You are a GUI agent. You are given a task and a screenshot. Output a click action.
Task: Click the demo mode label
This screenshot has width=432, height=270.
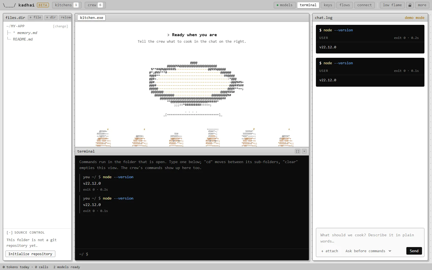coord(414,18)
